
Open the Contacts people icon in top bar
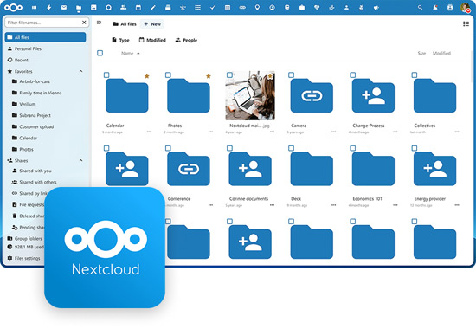pos(123,8)
